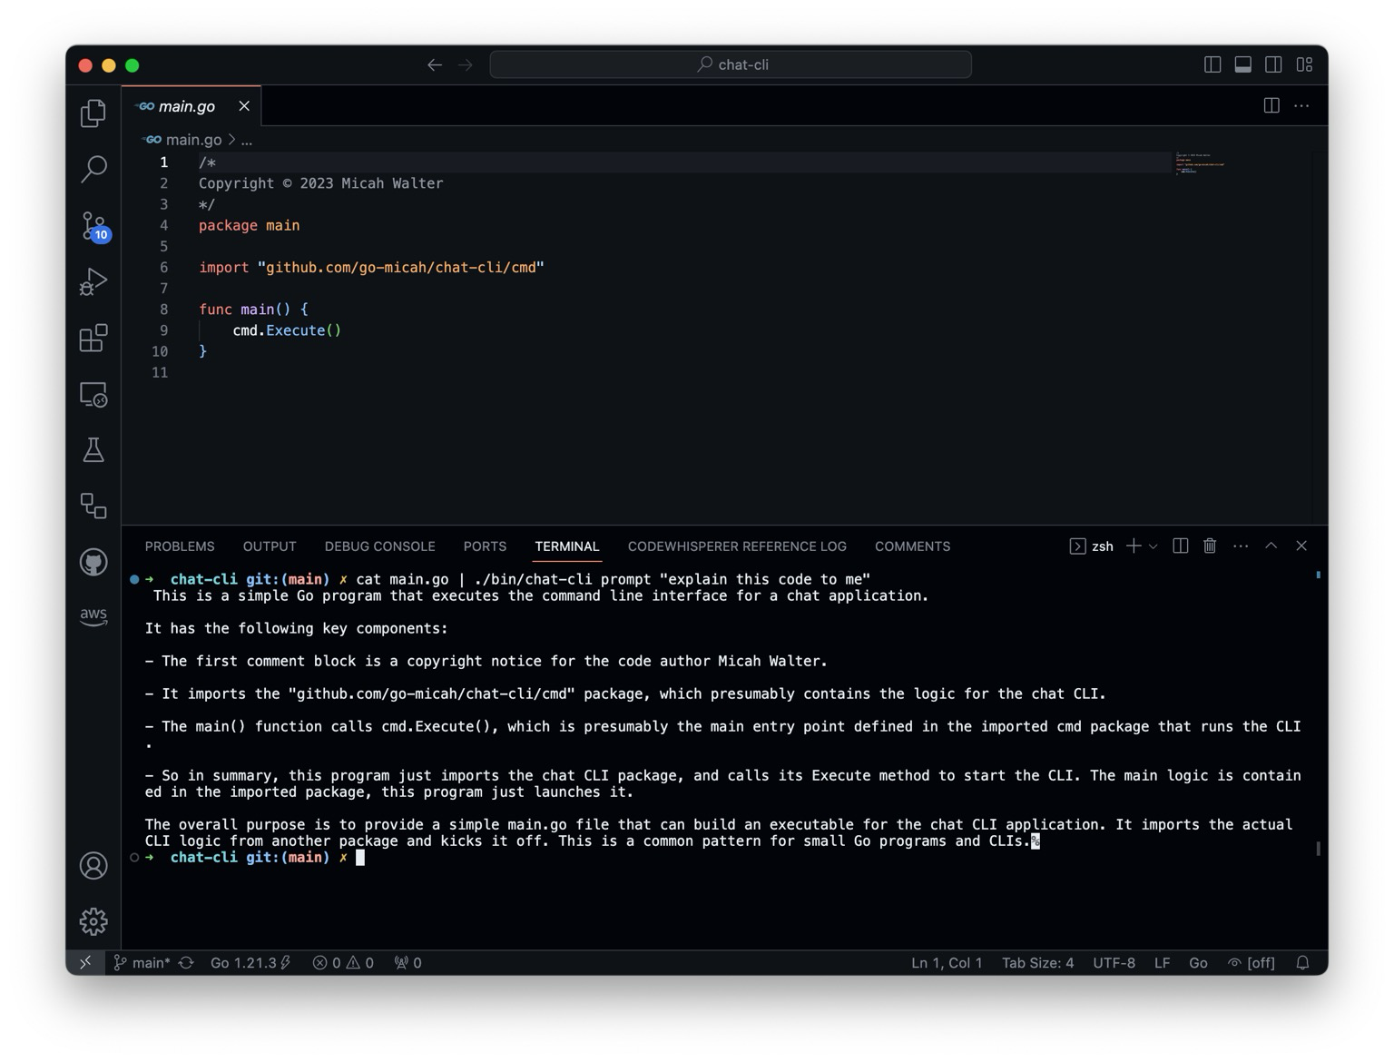Open the AWS Toolkit sidebar
1394x1062 pixels.
(93, 616)
